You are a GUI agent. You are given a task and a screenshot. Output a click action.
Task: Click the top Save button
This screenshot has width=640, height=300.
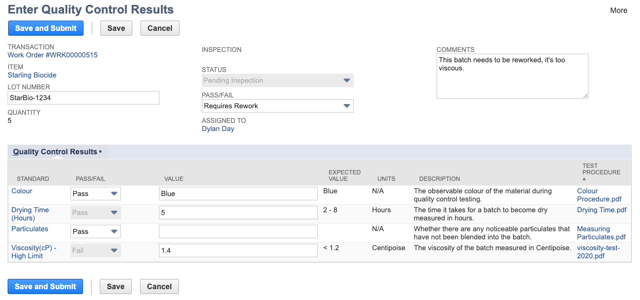116,28
